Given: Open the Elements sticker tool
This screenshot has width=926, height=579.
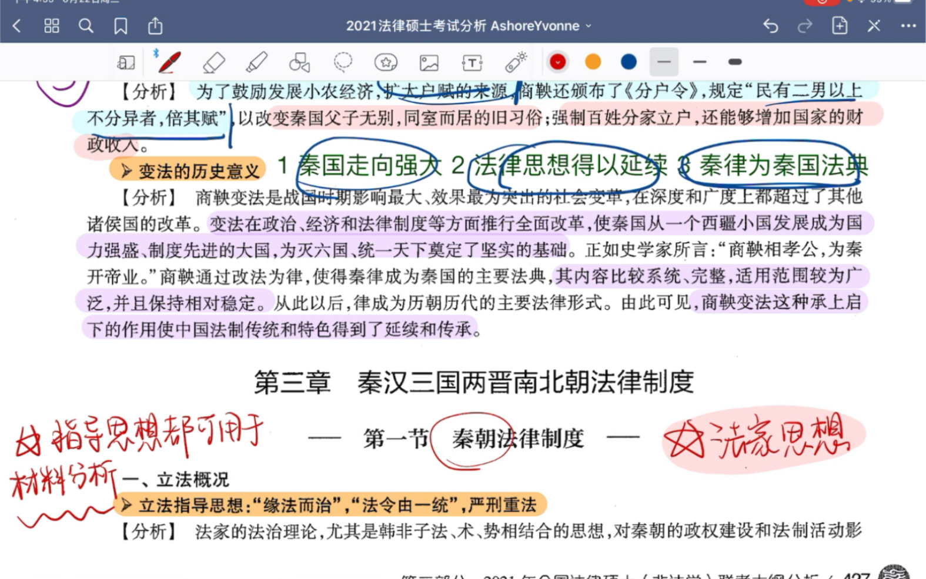Looking at the screenshot, I should pyautogui.click(x=386, y=62).
